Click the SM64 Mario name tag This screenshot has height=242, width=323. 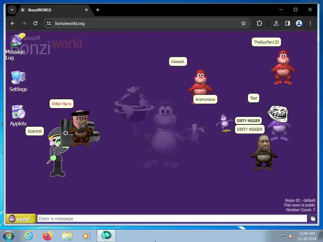pyautogui.click(x=62, y=104)
